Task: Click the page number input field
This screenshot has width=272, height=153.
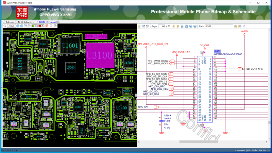Action: tap(165, 26)
